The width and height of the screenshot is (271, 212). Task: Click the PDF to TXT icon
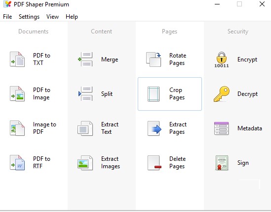pyautogui.click(x=17, y=60)
